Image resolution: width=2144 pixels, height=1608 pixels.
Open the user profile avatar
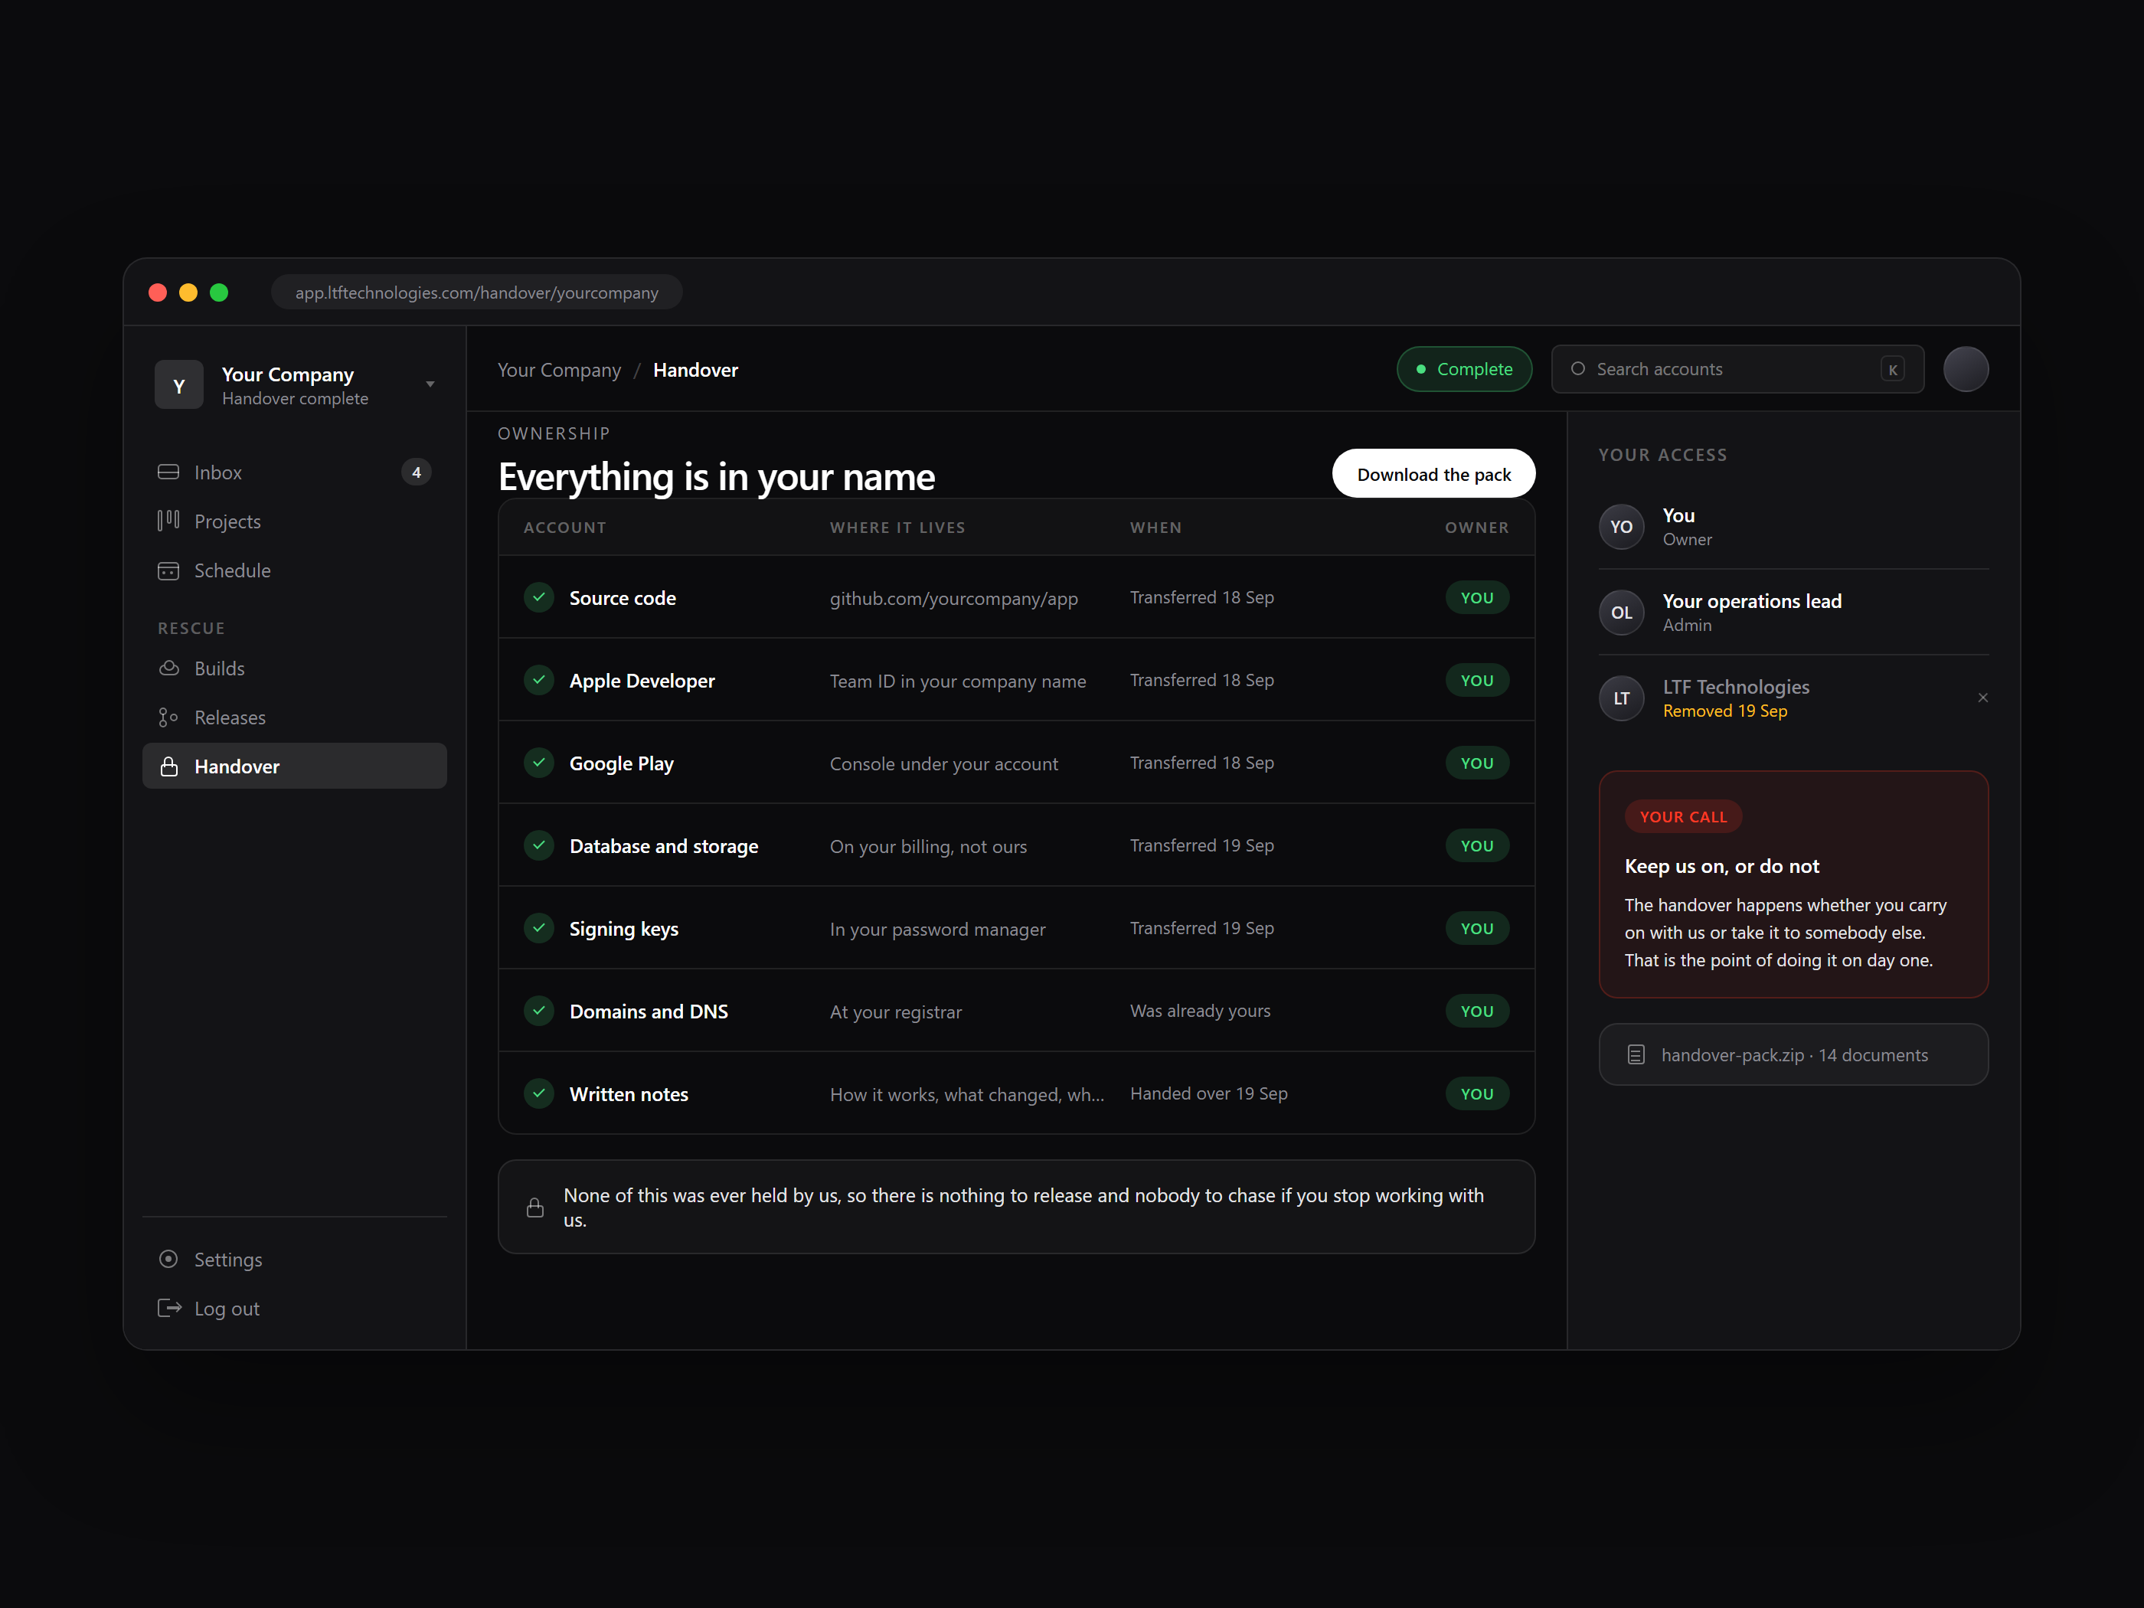pyautogui.click(x=1966, y=369)
